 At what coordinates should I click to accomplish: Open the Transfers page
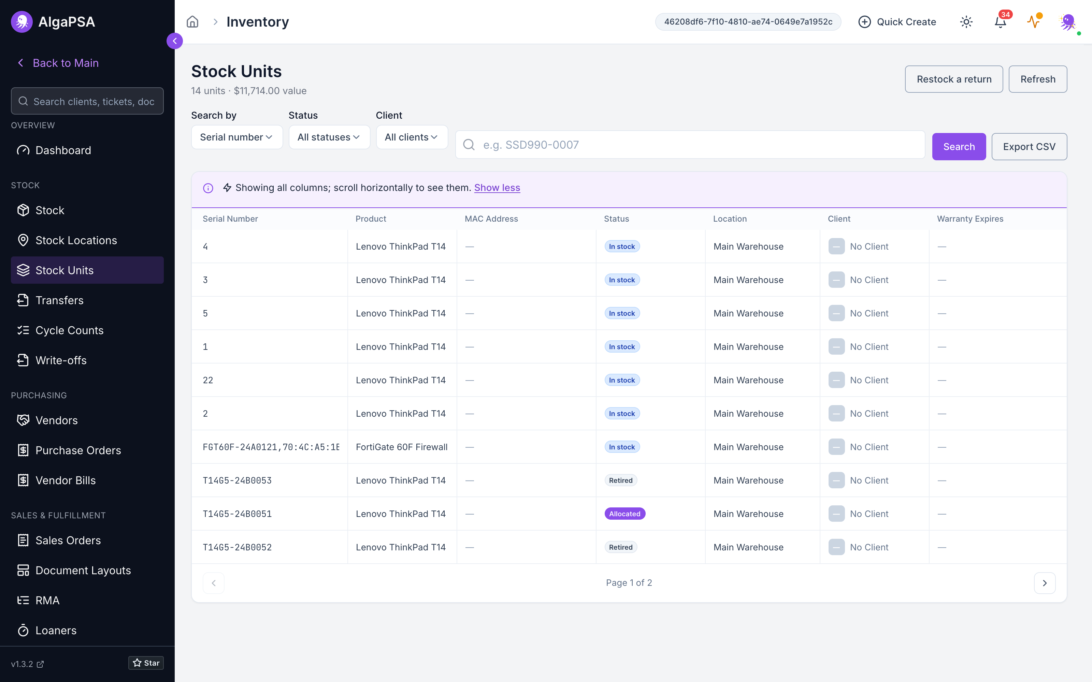click(87, 300)
